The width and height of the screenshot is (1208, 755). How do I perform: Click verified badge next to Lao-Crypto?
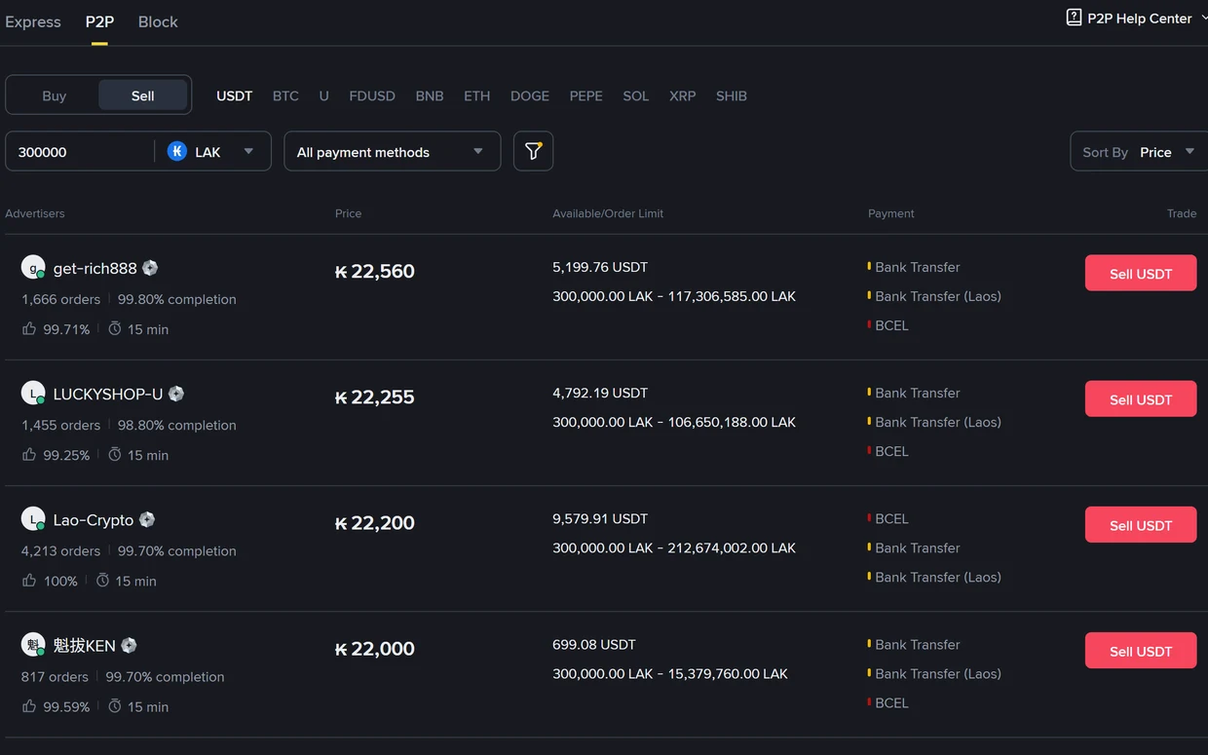click(x=147, y=519)
